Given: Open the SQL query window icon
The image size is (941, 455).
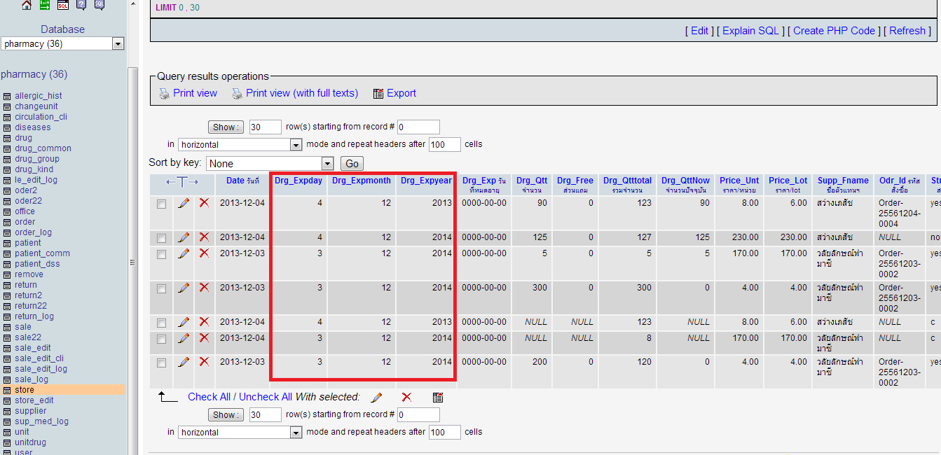Looking at the screenshot, I should coord(63,4).
